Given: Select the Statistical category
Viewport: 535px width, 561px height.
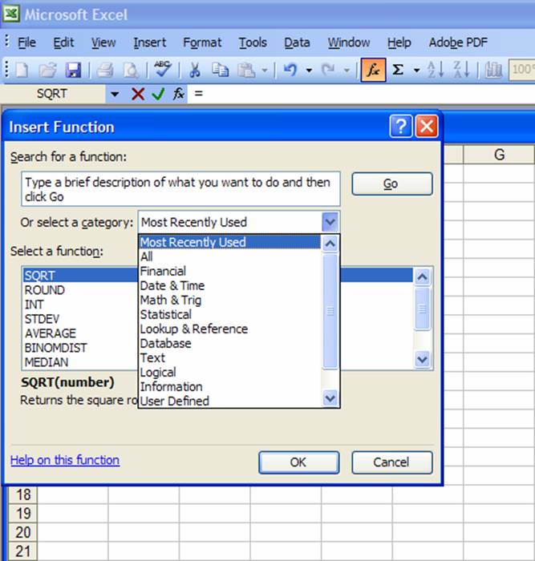Looking at the screenshot, I should (x=230, y=314).
